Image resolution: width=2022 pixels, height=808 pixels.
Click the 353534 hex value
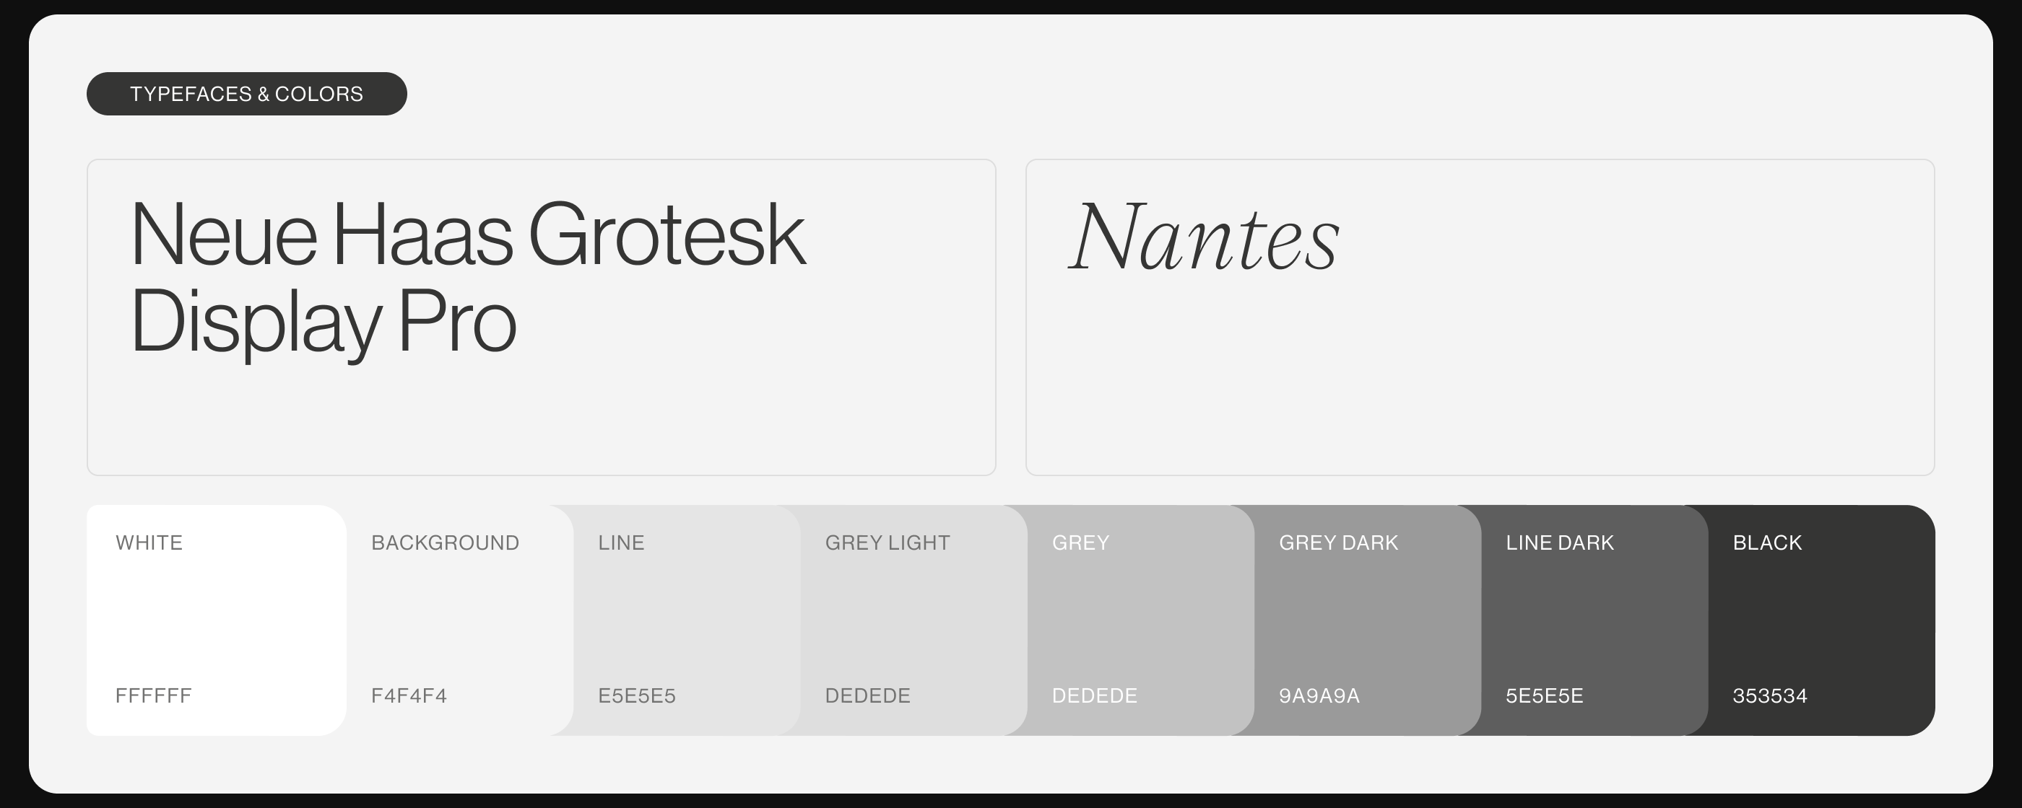[x=1769, y=696]
